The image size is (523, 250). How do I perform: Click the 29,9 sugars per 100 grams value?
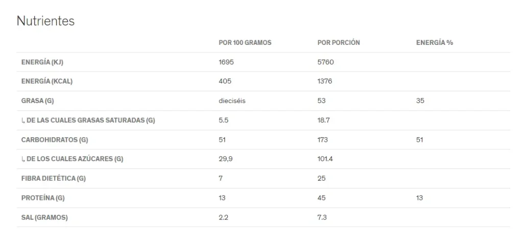point(225,159)
